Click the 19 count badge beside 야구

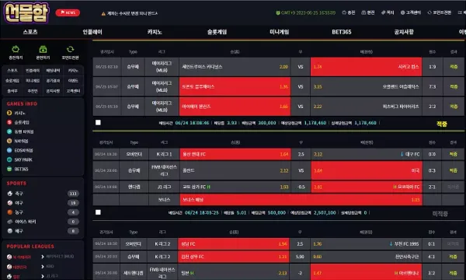[73, 203]
